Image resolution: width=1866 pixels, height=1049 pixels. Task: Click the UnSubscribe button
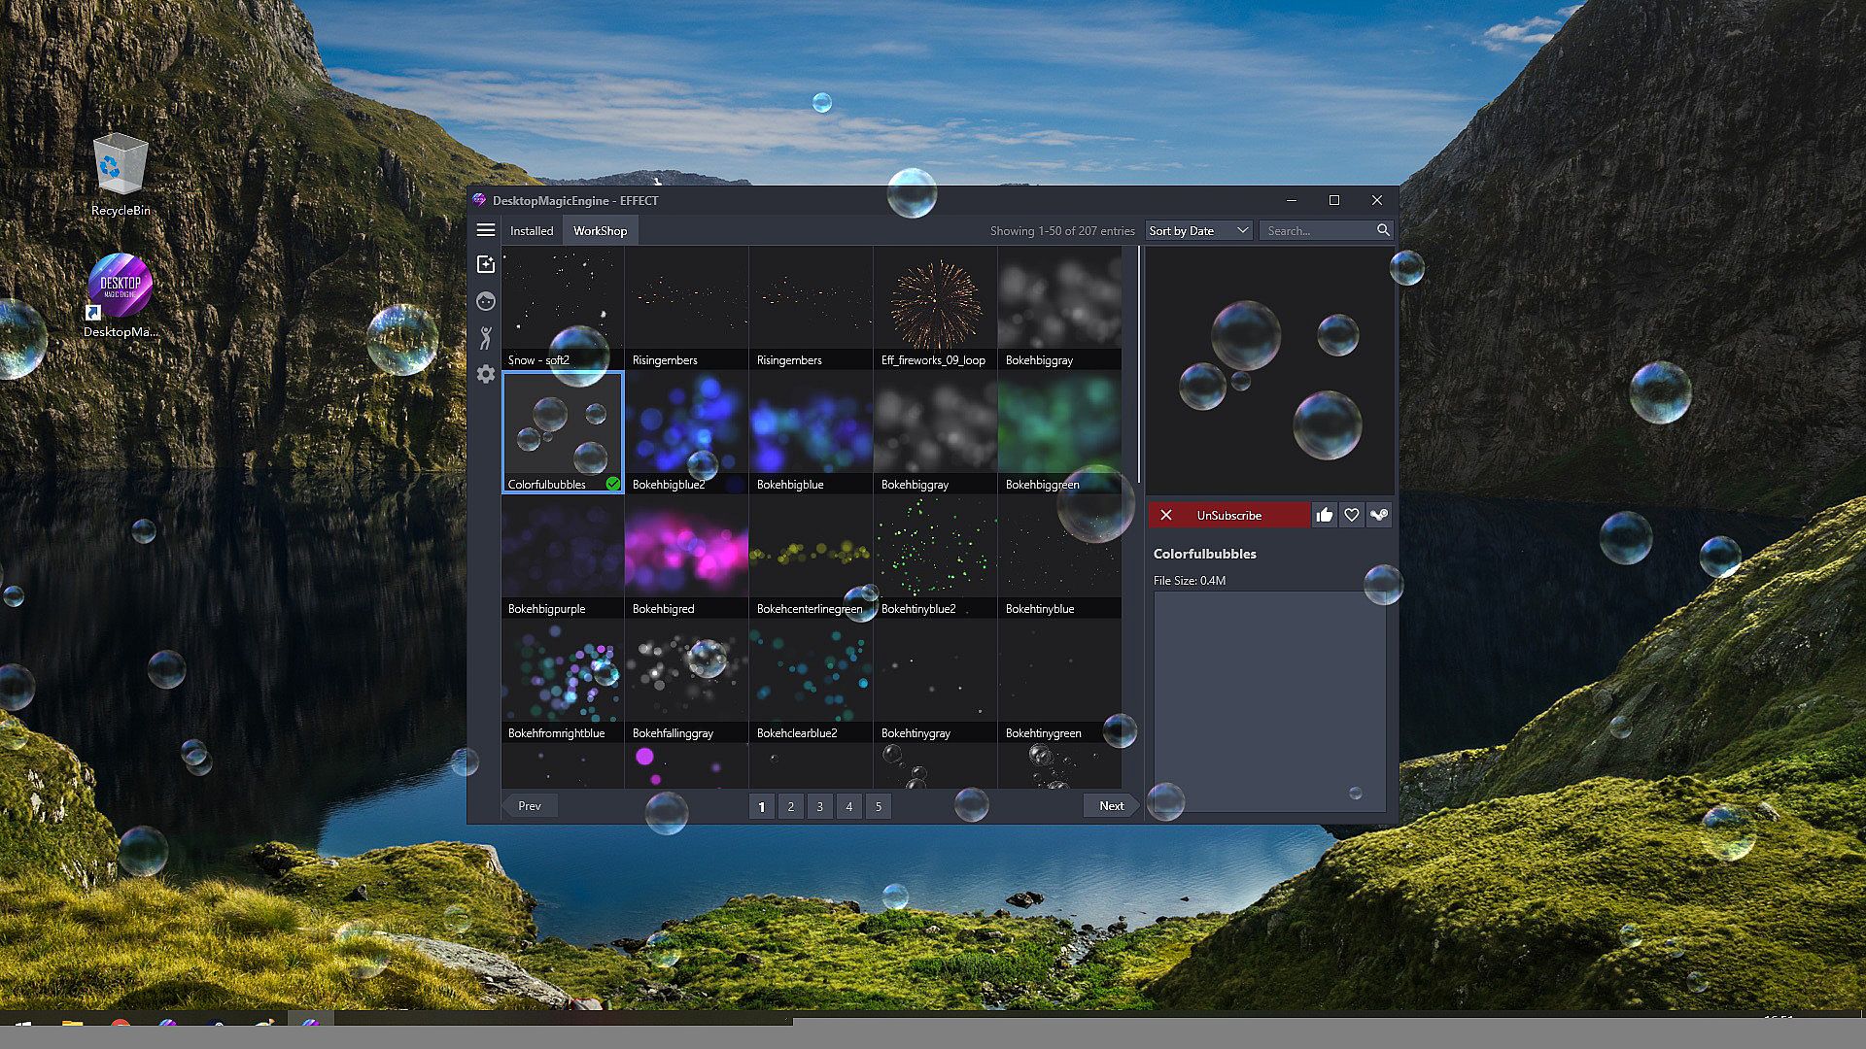pyautogui.click(x=1228, y=515)
